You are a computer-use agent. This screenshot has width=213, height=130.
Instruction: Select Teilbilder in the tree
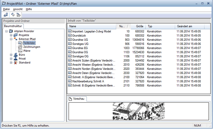pos(29,43)
